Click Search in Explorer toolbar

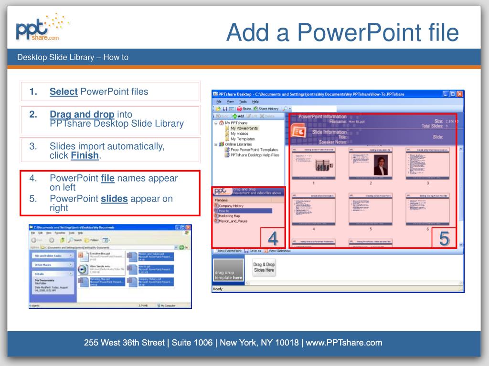pos(75,240)
